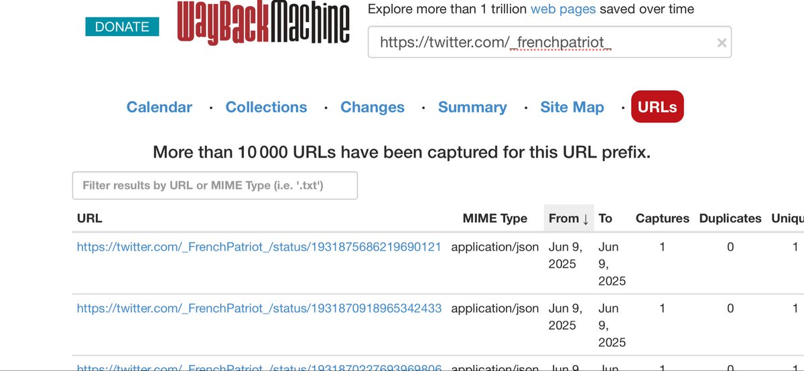Sort by the Captures column header
804x371 pixels.
click(x=663, y=219)
